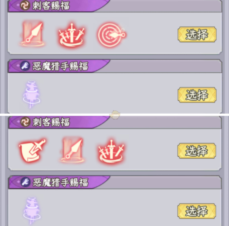Screen dimensions: 229x226
Task: Click the kunai icon right of the scroll-dagger icon
Action: click(72, 150)
